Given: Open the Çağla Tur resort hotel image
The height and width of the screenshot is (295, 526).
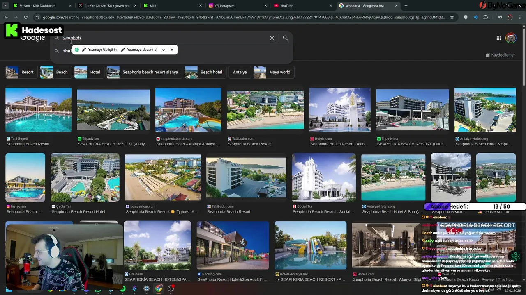Looking at the screenshot, I should point(85,177).
